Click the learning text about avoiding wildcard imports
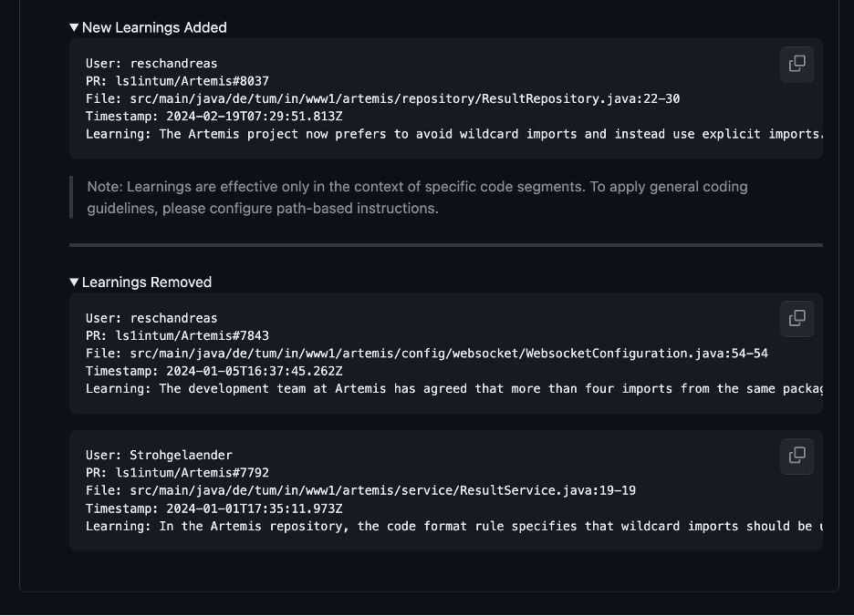Image resolution: width=854 pixels, height=616 pixels. pos(447,134)
